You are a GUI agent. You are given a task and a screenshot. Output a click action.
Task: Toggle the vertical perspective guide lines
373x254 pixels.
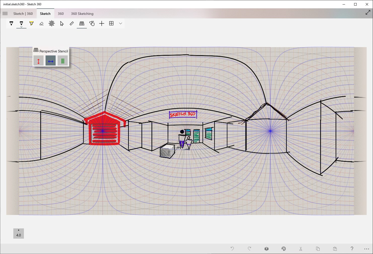click(x=38, y=60)
